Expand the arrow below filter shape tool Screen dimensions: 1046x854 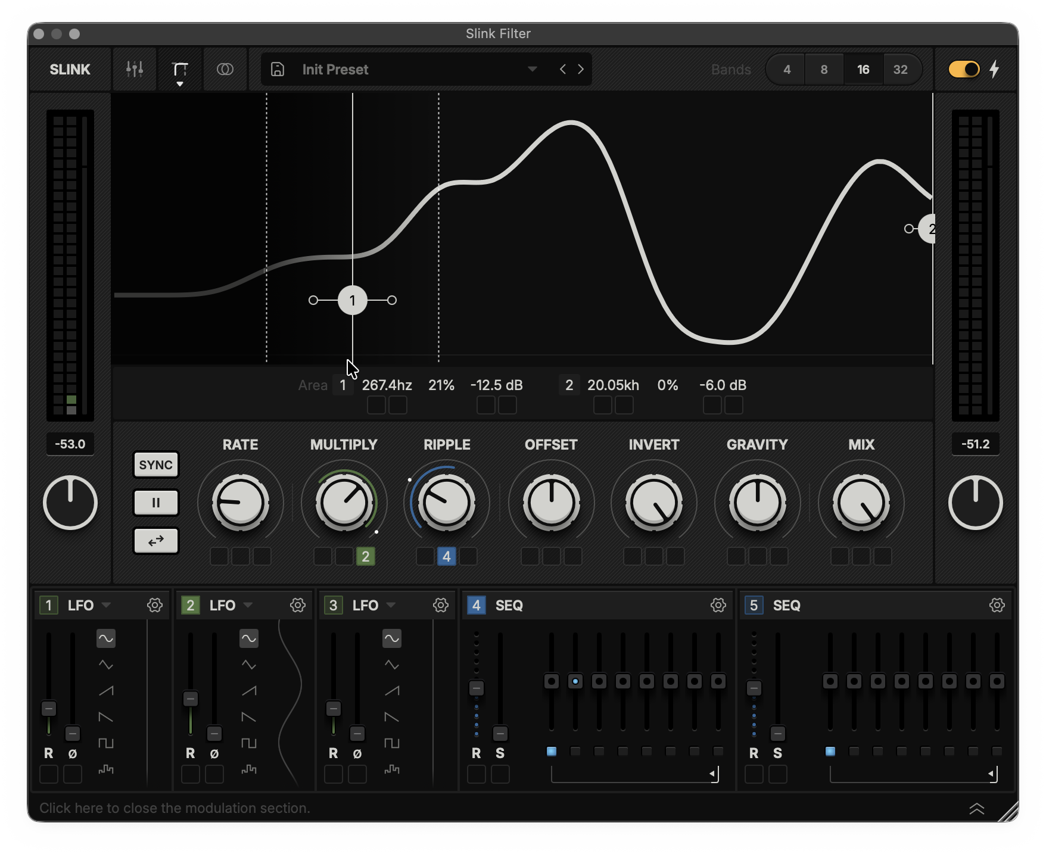pos(180,84)
